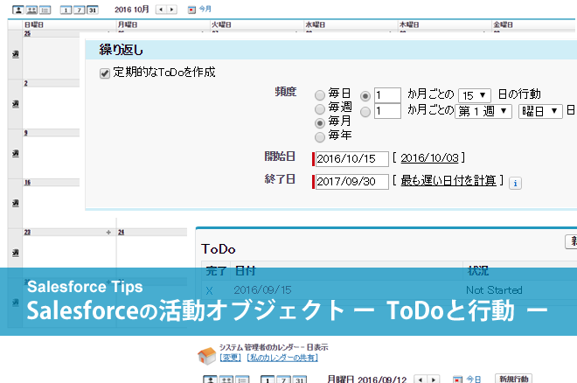
Task: Jump to this month via 今月 link
Action: point(205,9)
